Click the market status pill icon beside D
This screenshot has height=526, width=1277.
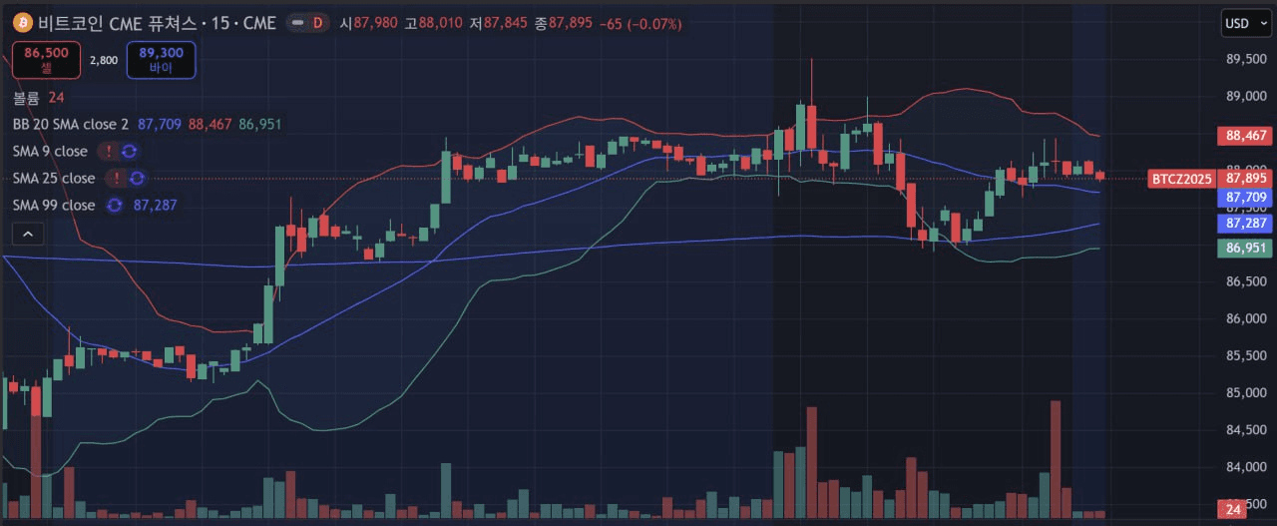click(x=296, y=23)
